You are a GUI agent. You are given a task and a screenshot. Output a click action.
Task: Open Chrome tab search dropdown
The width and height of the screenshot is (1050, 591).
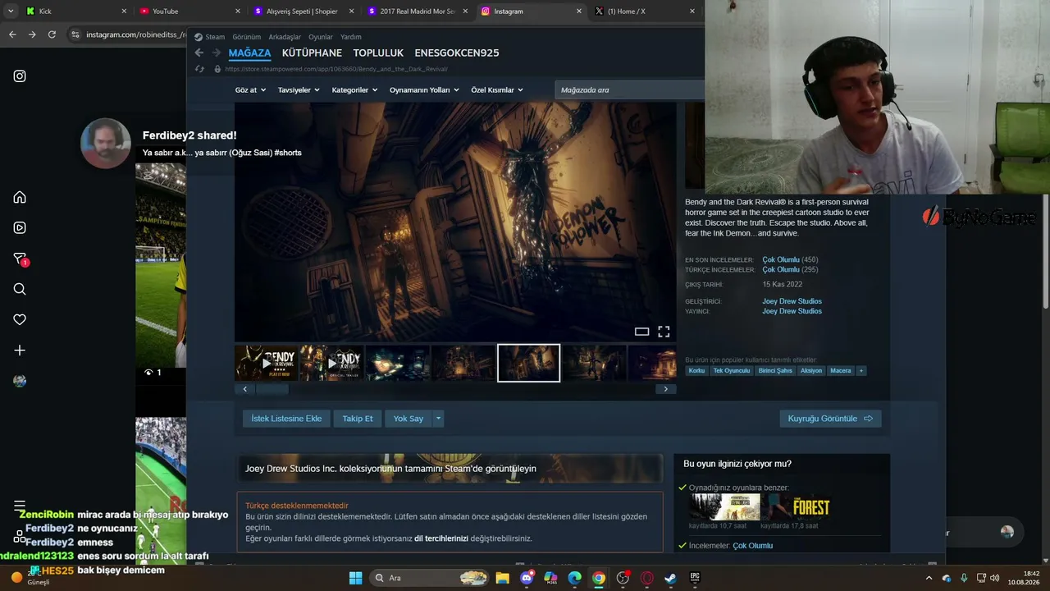[x=11, y=11]
